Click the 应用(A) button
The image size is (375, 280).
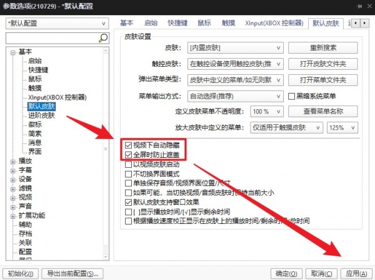coord(355,273)
